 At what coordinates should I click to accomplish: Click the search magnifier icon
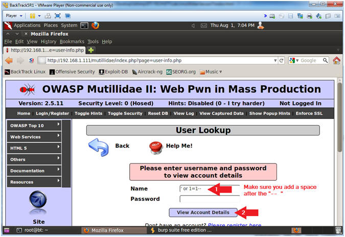coord(325,60)
